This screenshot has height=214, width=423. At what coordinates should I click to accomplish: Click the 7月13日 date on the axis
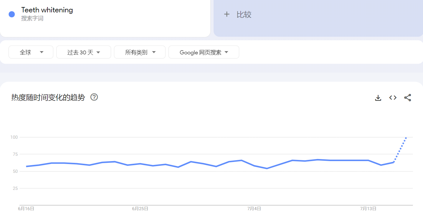point(368,209)
